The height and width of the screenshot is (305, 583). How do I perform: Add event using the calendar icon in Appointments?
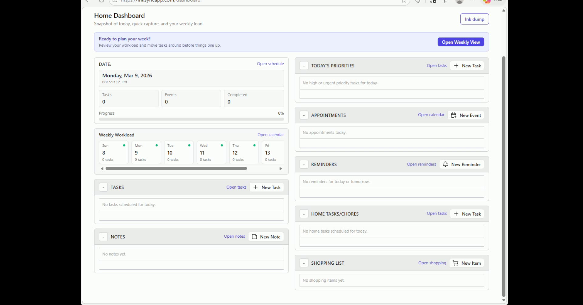point(454,115)
